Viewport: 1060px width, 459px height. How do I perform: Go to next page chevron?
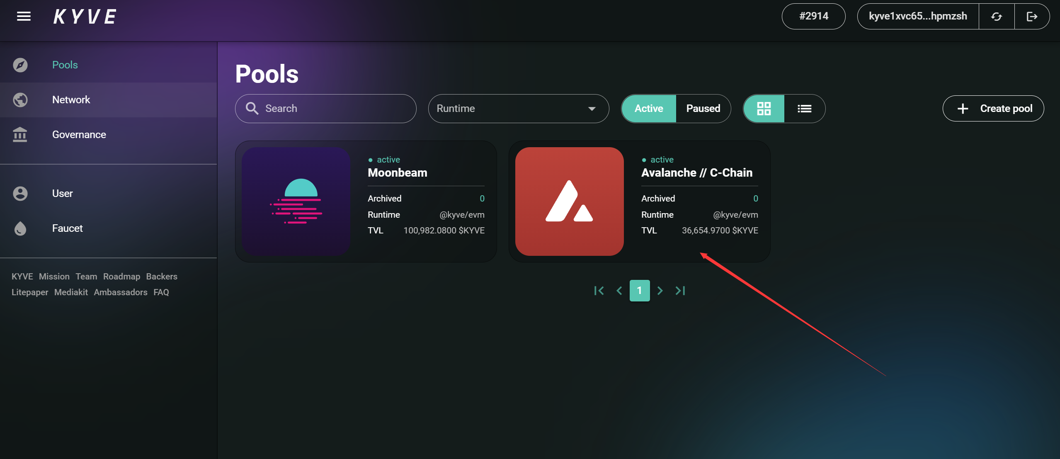click(660, 291)
